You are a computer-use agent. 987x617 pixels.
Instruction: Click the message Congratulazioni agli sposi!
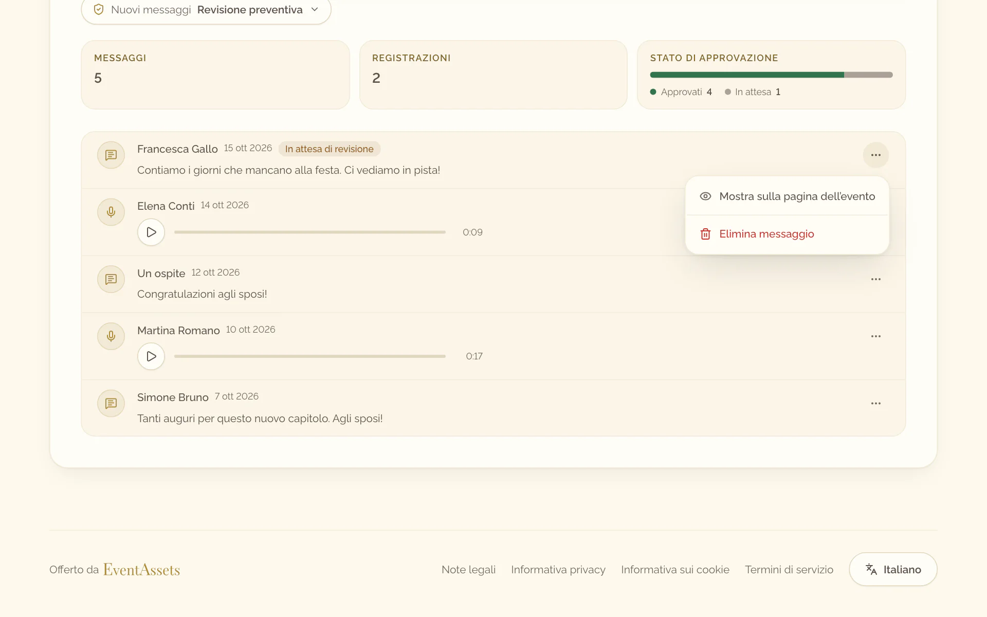202,294
